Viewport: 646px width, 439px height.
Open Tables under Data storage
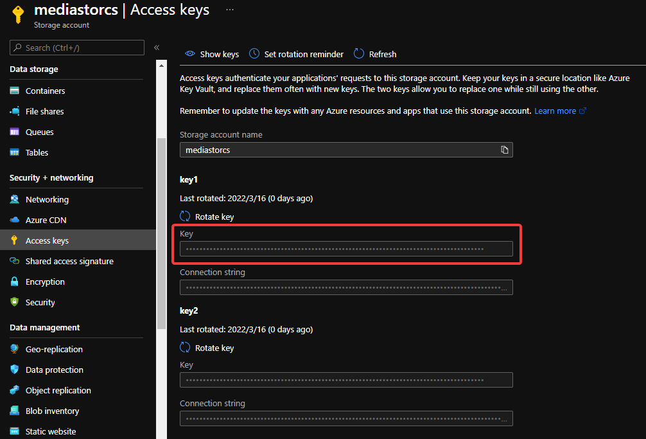coord(37,152)
